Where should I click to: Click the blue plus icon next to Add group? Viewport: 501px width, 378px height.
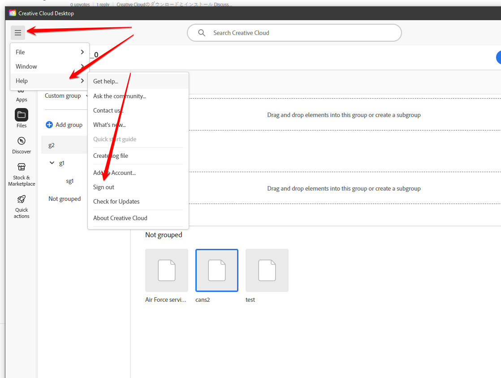tap(49, 125)
